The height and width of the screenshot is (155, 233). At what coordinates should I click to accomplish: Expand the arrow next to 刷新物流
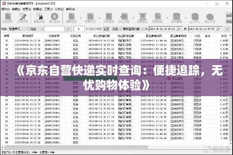pyautogui.click(x=81, y=18)
